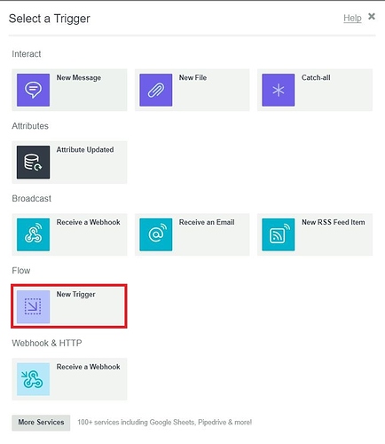
Task: Click the Catch-all asterisk icon
Action: tap(279, 90)
